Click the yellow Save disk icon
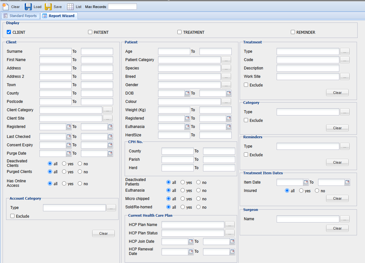The width and height of the screenshot is (365, 263). 48,6
